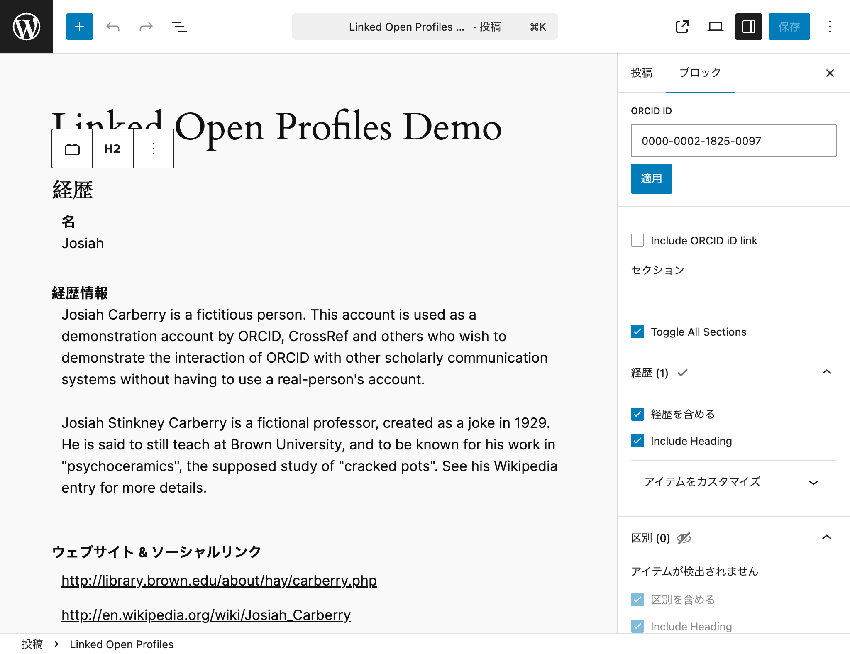The image size is (850, 654).
Task: Open the command palette title bar
Action: click(425, 27)
